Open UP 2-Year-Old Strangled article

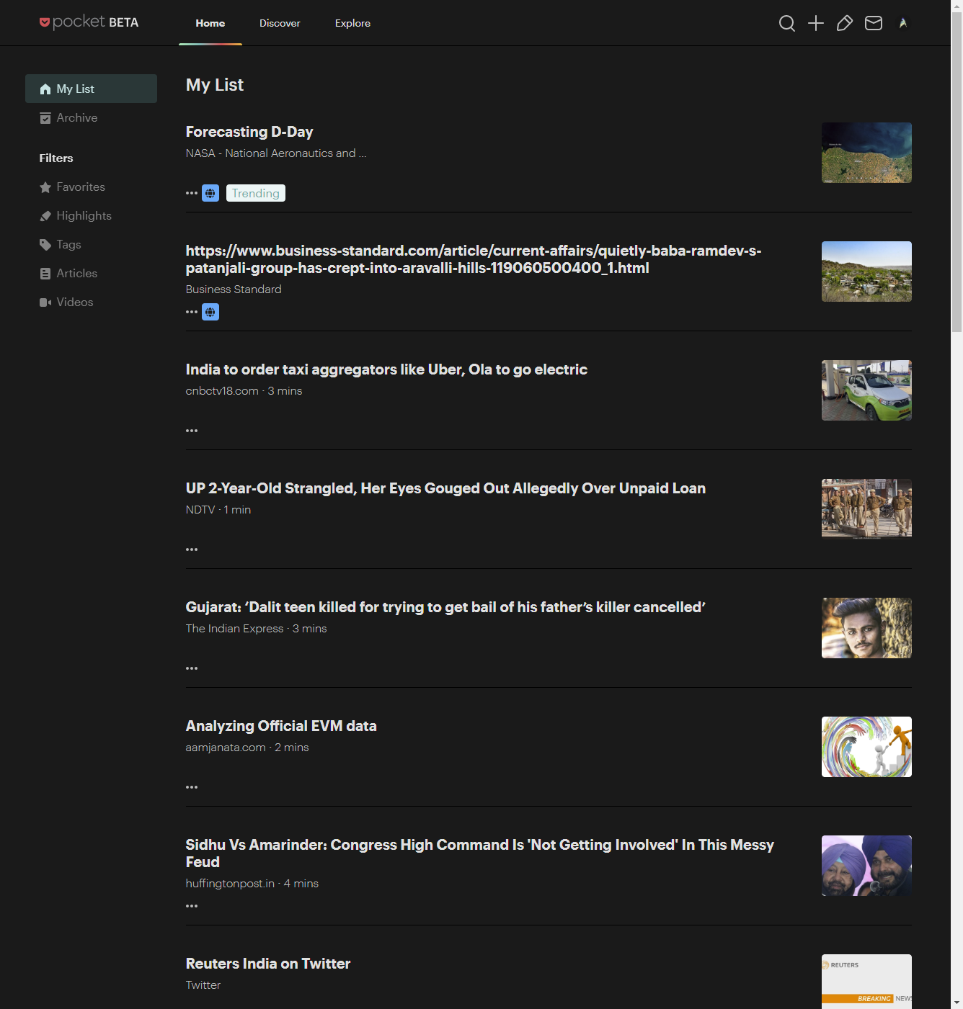click(x=445, y=488)
